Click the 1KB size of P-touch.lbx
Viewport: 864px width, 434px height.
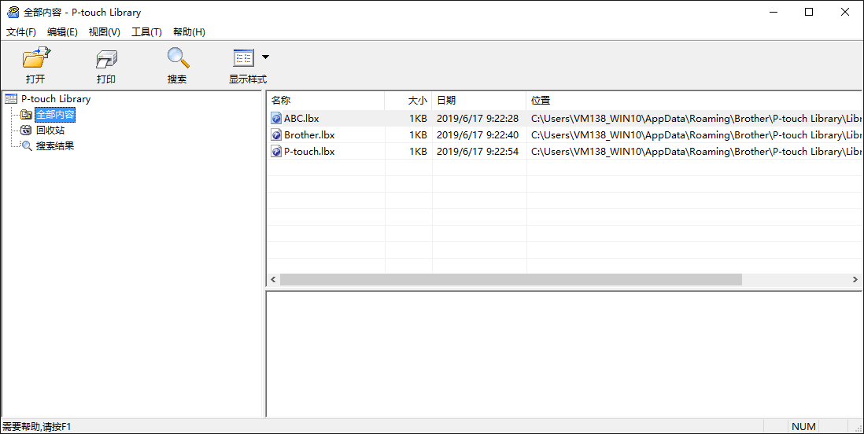[x=418, y=152]
